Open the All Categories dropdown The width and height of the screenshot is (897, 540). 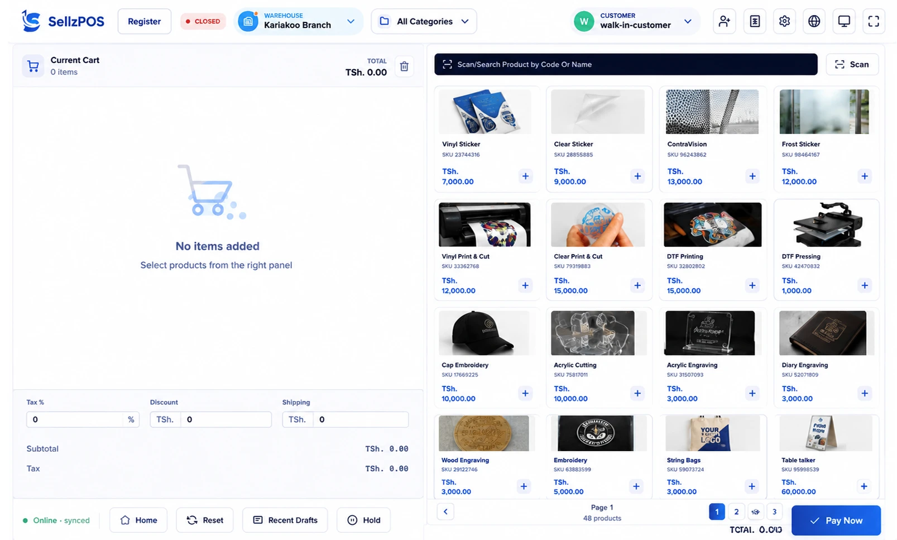(x=424, y=21)
